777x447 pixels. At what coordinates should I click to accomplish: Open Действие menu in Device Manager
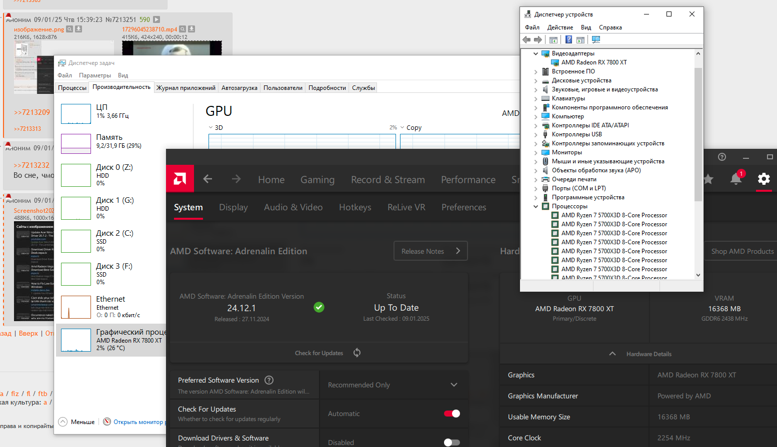coord(560,27)
